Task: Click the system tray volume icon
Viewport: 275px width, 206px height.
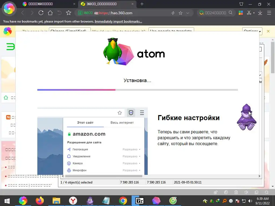Action: [x=250, y=201]
